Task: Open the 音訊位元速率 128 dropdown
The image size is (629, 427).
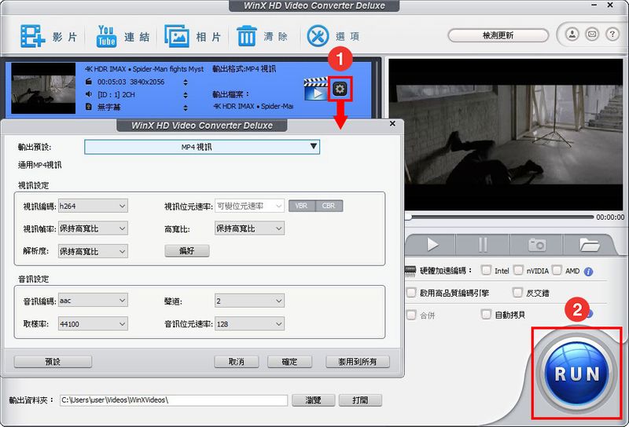Action: click(249, 323)
